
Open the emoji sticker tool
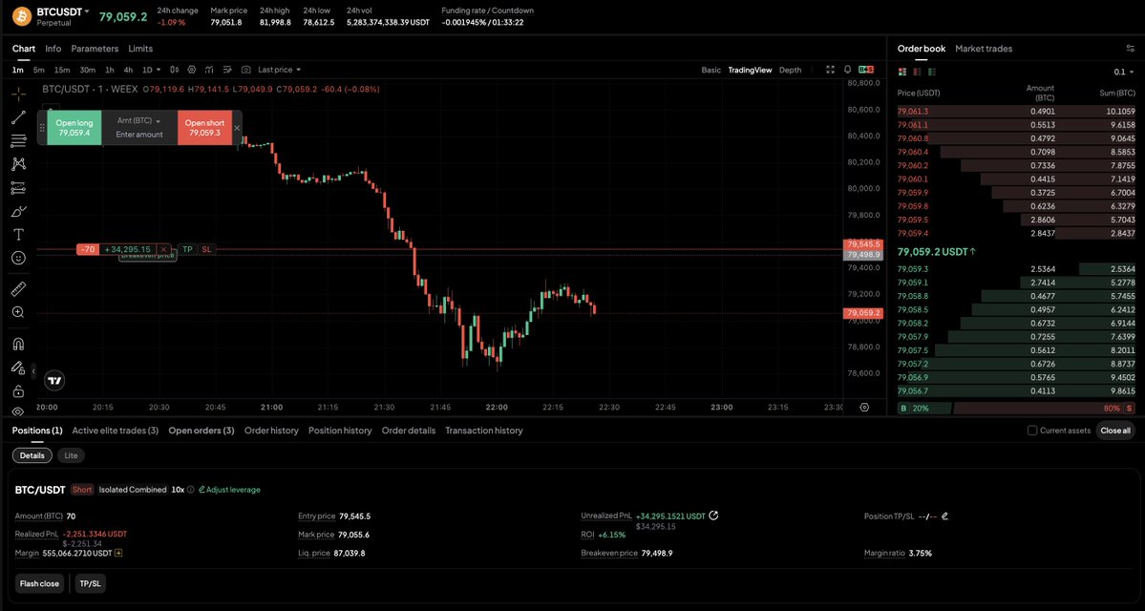(18, 258)
